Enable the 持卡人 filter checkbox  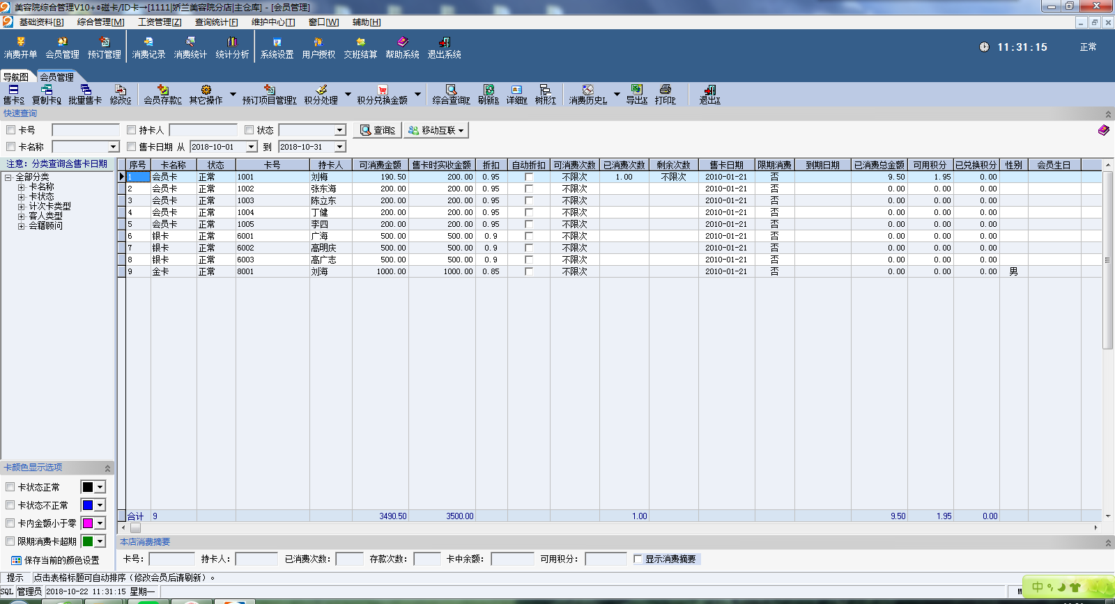(132, 130)
